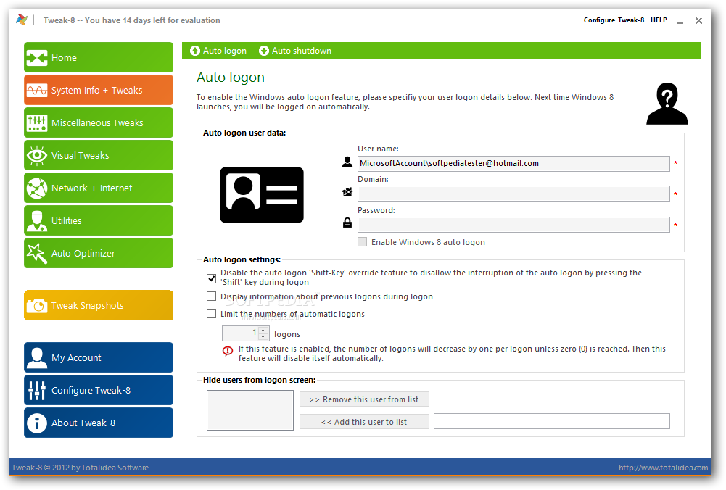Switch to the Auto shutdown tab
Viewport: 726px width, 490px height.
pyautogui.click(x=295, y=51)
